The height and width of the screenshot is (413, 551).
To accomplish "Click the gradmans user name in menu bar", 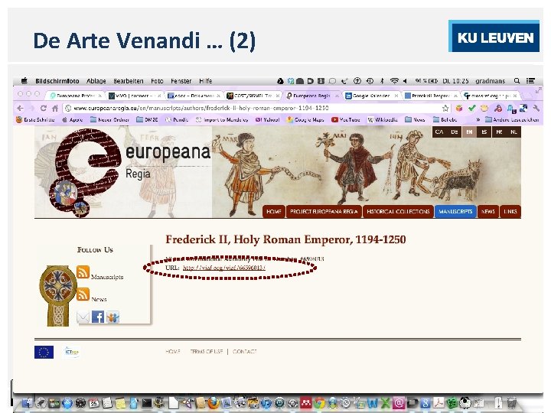I will coord(491,81).
